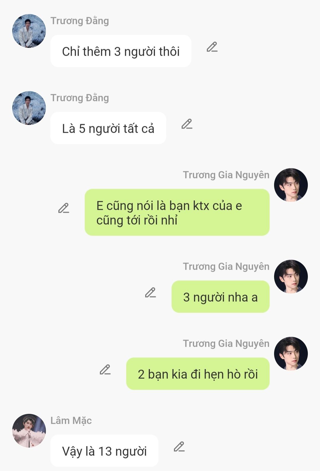Screen dimensions: 320x471
Task: Tap the 'Là 5 người tất cả' bubble
Action: click(x=108, y=128)
